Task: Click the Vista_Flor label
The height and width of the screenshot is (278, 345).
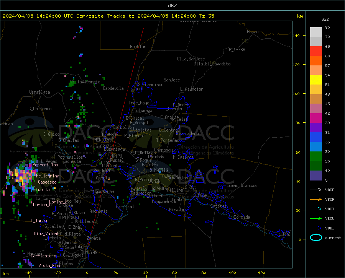Action: click(50, 266)
